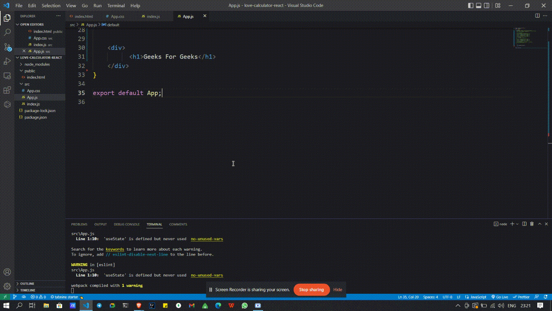Collapse the public folder

point(40,71)
